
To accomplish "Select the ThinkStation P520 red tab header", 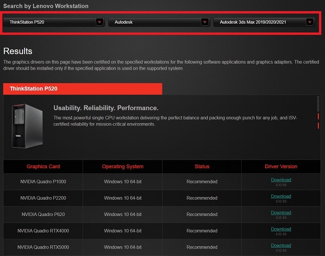I will tap(83, 89).
